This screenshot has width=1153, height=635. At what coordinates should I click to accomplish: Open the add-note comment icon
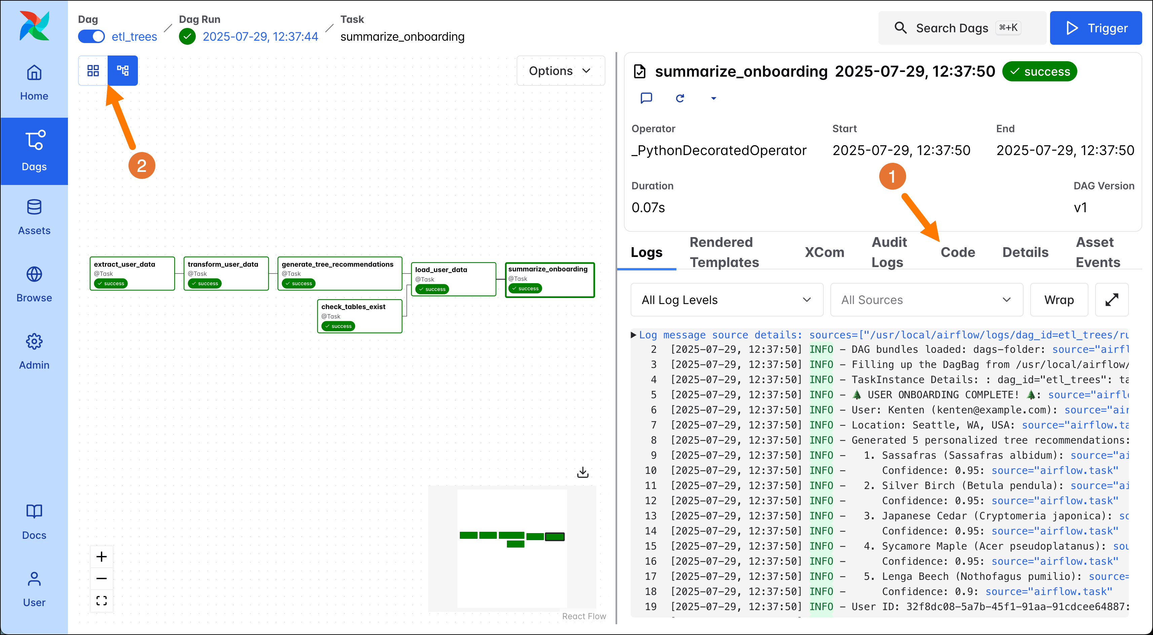click(x=646, y=98)
